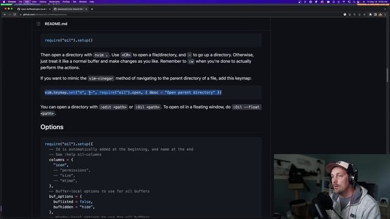Click the inline code ":Oil --float"
This screenshot has height=219, width=390.
point(246,107)
